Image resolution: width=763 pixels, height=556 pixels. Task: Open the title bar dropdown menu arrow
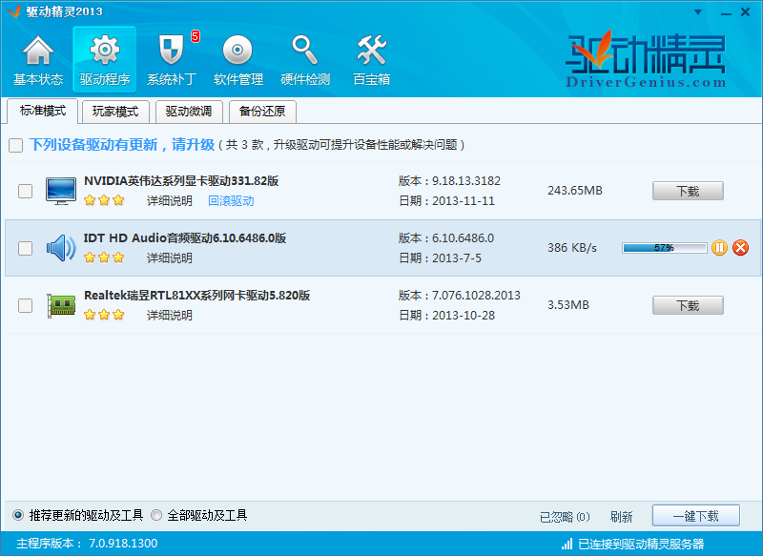pos(698,12)
